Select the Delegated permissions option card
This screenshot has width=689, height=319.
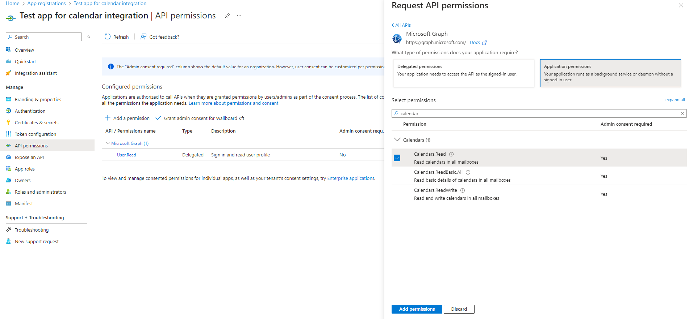[x=464, y=73]
